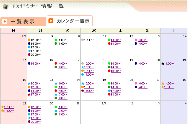188x124 pixels.
Task: Click the 日 Sunday column header
Action: 14,31
